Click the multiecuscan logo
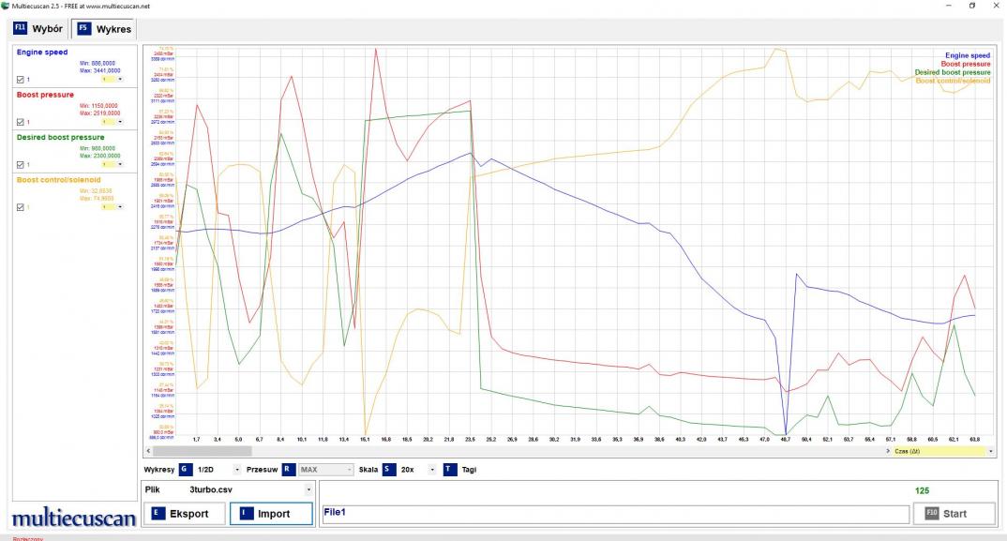 (70, 517)
